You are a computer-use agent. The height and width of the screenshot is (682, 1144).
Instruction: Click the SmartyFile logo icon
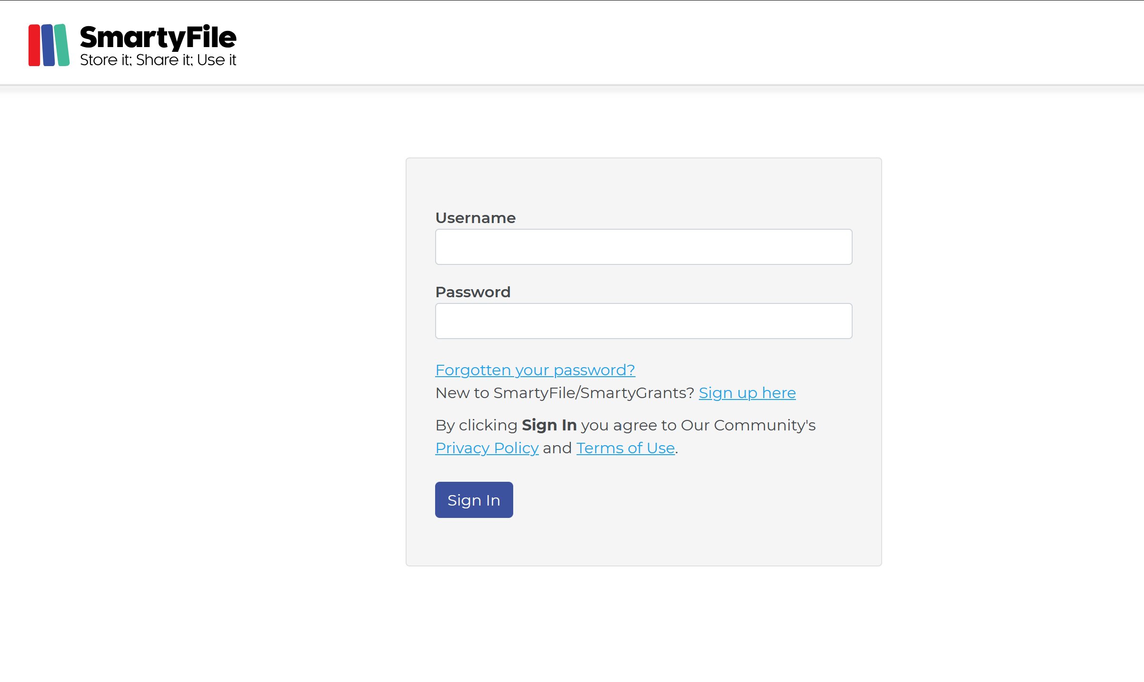coord(49,45)
